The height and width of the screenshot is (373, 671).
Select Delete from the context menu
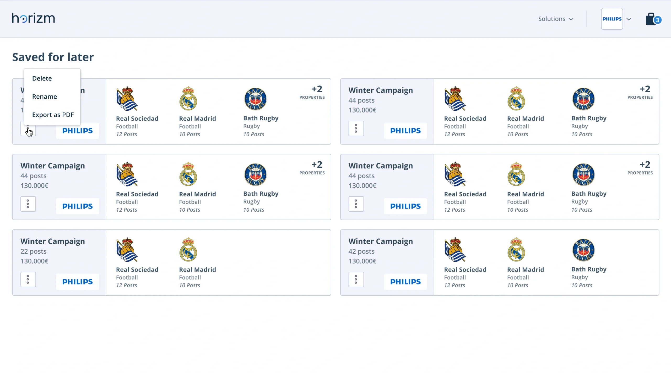click(42, 78)
